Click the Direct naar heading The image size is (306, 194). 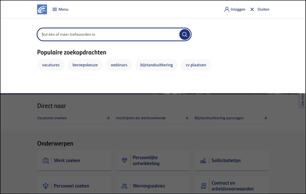click(x=52, y=106)
